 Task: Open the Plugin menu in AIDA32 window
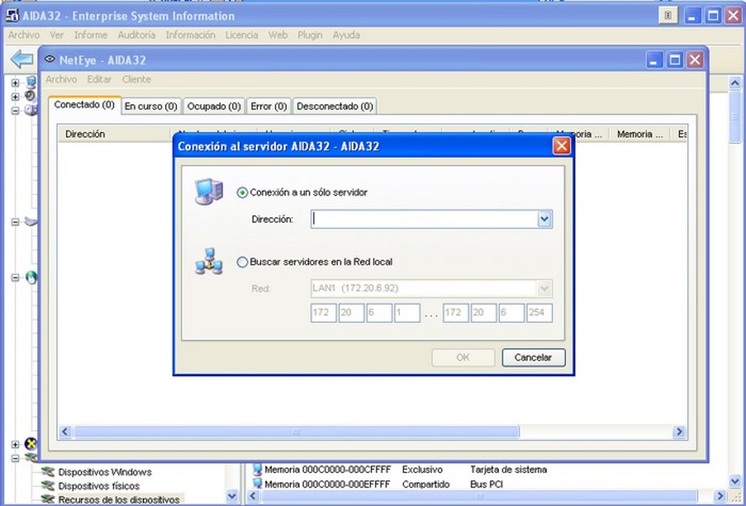[x=309, y=35]
